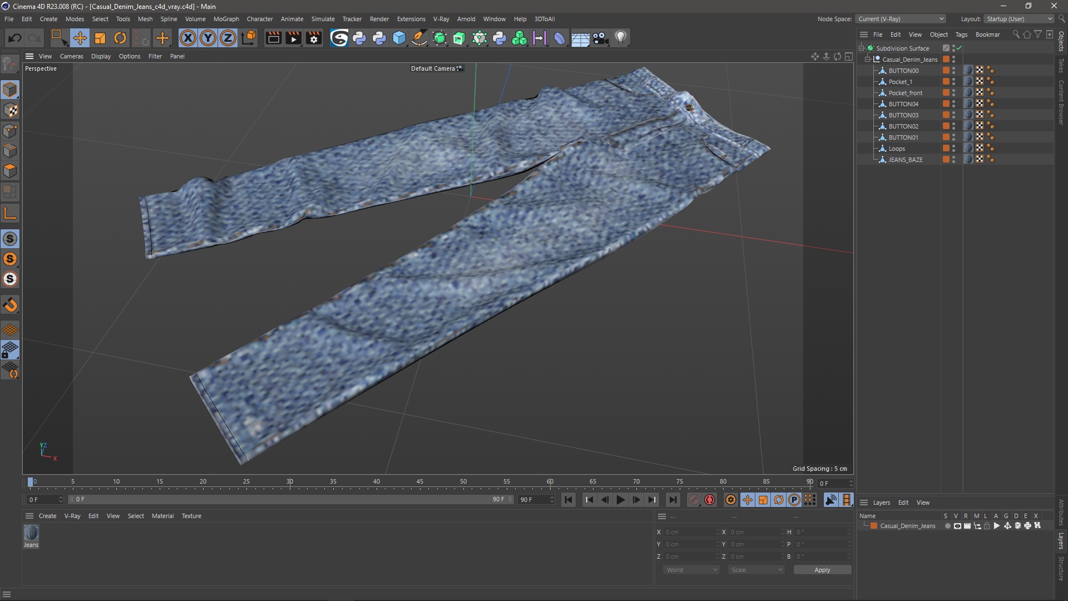The height and width of the screenshot is (601, 1068).
Task: Add a Camera object
Action: point(600,38)
